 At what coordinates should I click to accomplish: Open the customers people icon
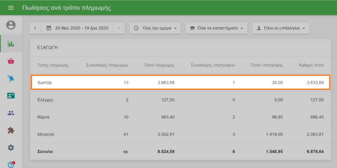pos(11,113)
